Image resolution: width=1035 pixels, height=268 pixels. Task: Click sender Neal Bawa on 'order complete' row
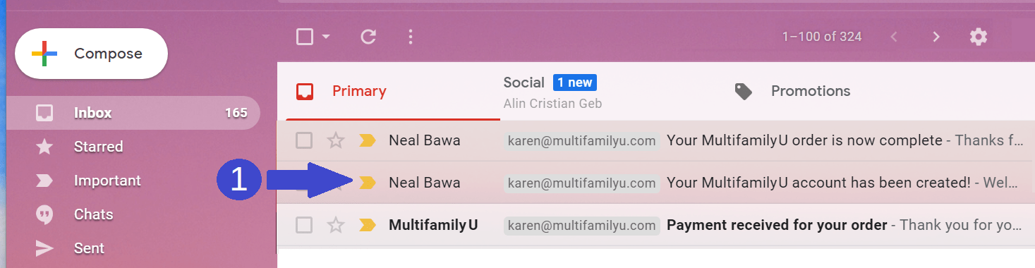424,141
